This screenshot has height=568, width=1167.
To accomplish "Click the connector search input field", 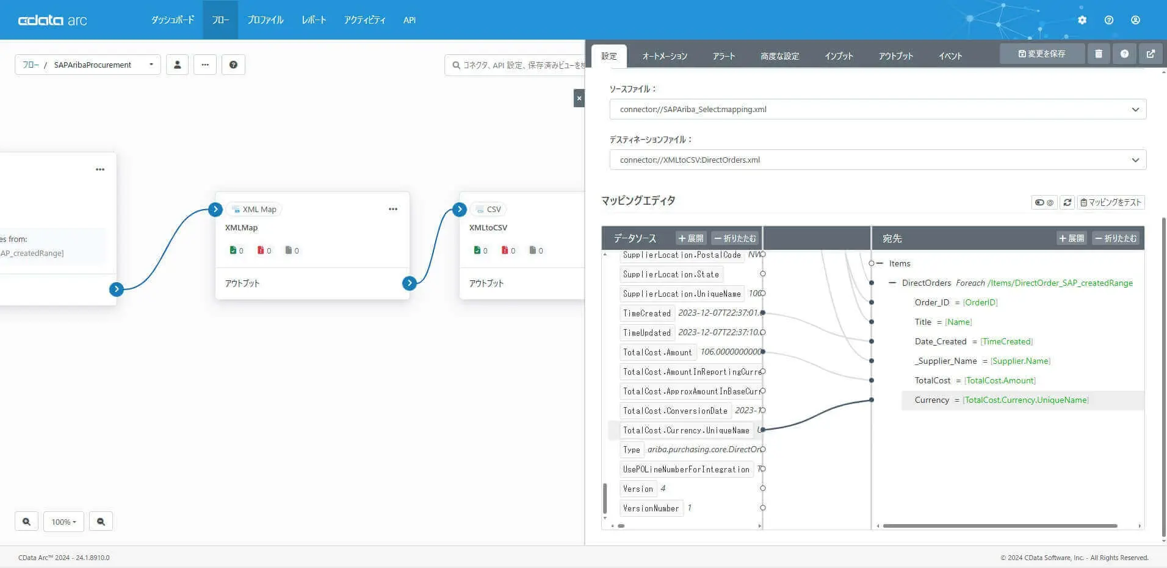I will (x=515, y=65).
